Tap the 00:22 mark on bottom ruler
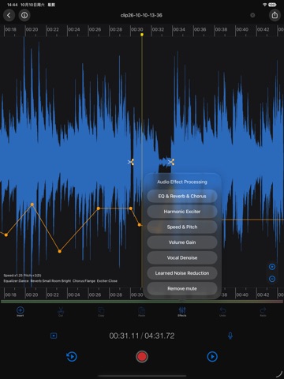Screen dimensions: 284x379 click(53, 295)
